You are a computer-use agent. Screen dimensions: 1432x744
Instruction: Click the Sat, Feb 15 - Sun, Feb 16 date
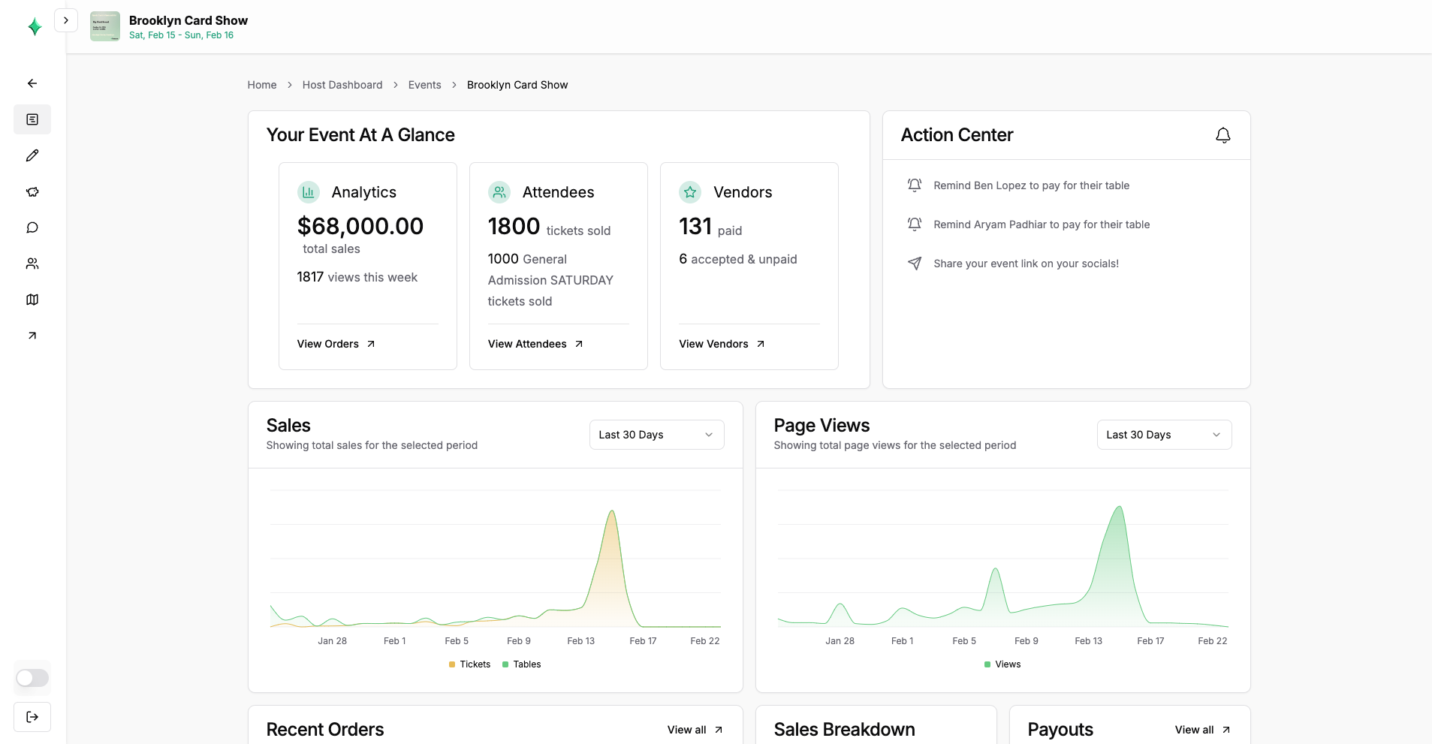(x=181, y=35)
